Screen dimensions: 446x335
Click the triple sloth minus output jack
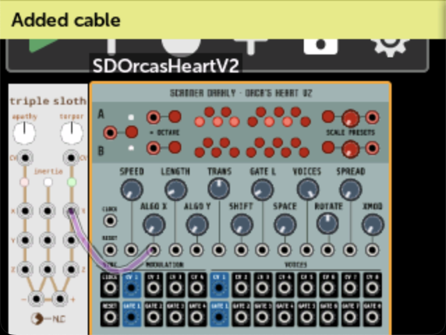[x=36, y=299]
